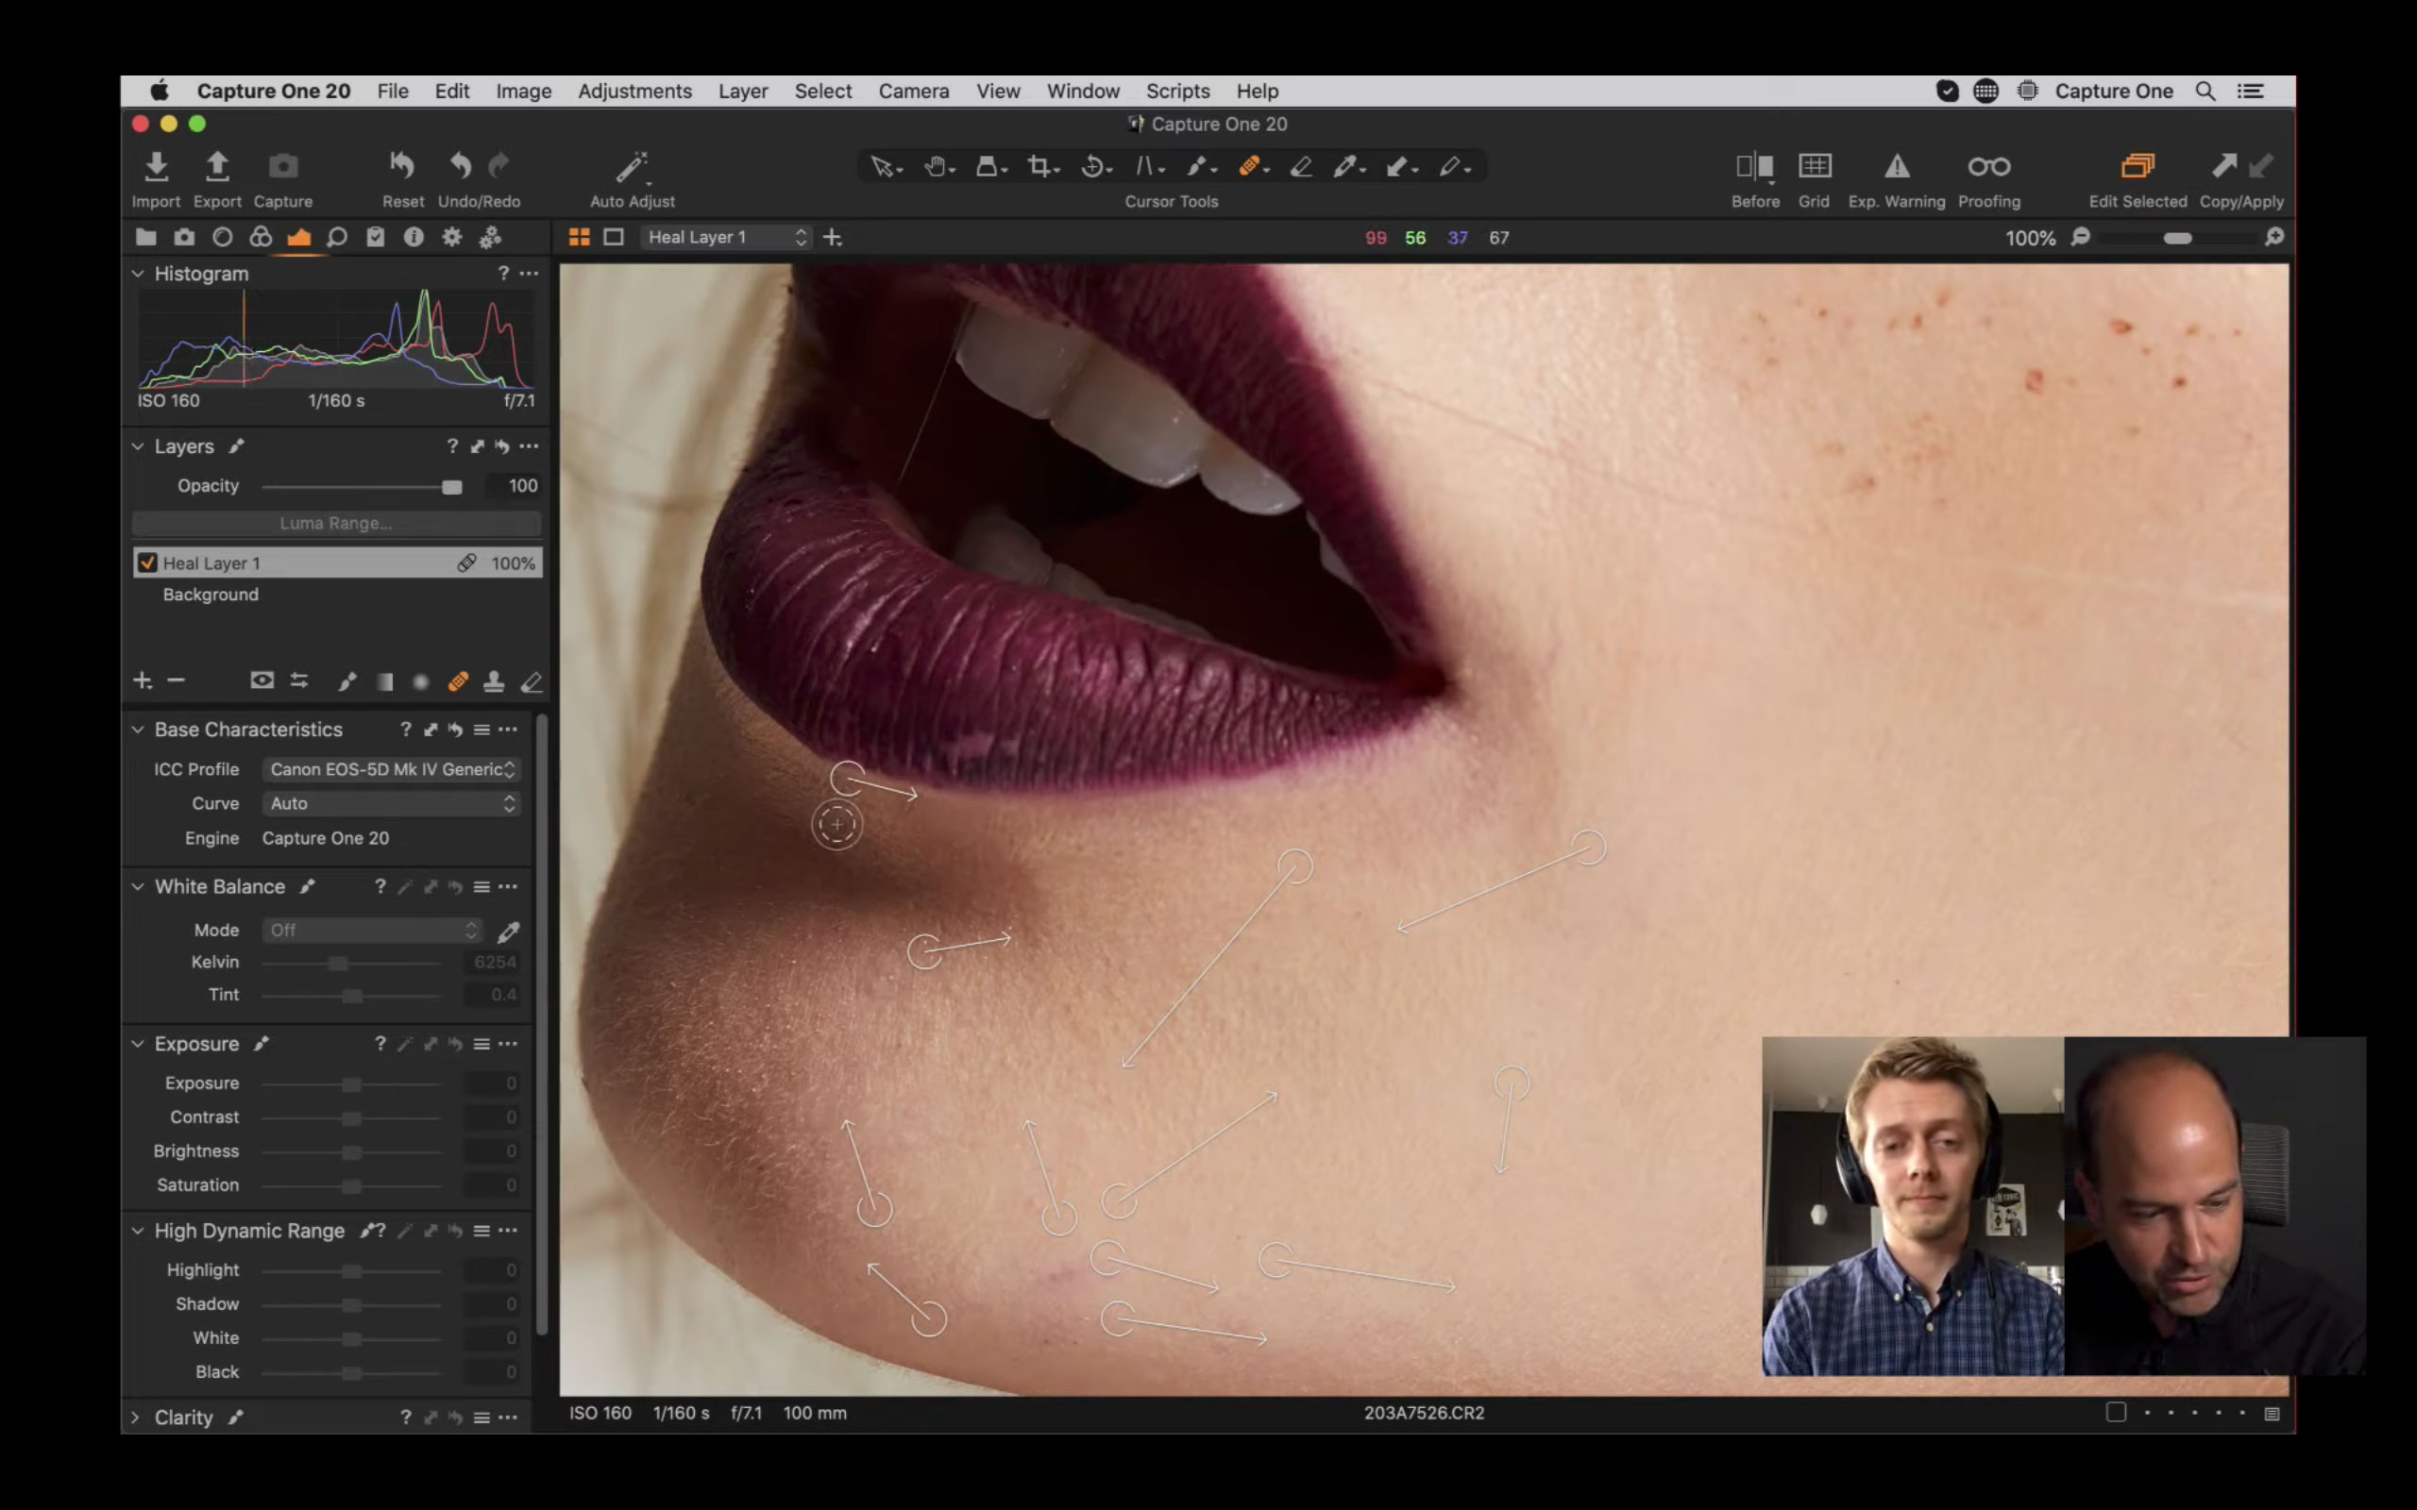The height and width of the screenshot is (1510, 2417).
Task: Select the Select pointer cursor tool
Action: pos(885,167)
